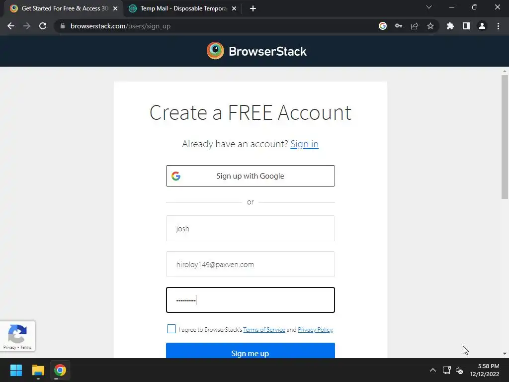
Task: Select the Get Started For Free tab
Action: (64, 8)
